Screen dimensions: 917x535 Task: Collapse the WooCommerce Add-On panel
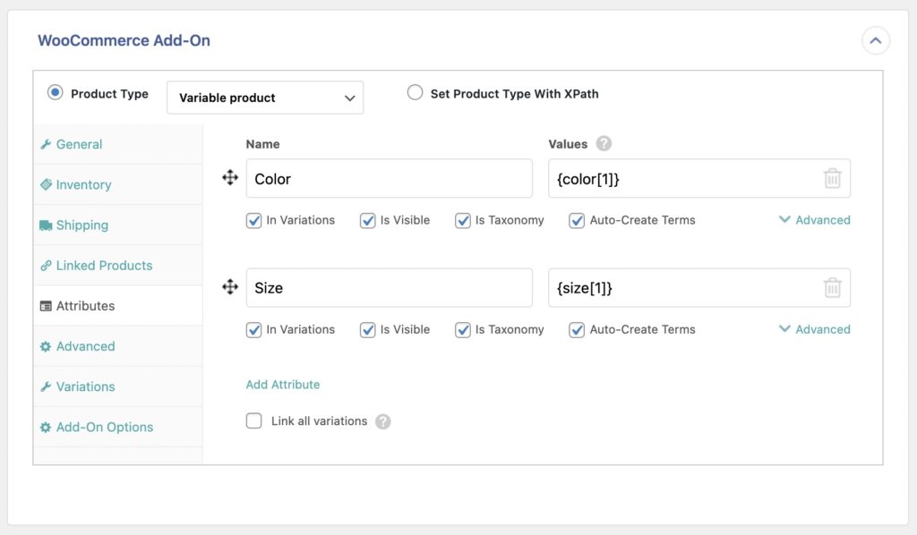(x=875, y=40)
